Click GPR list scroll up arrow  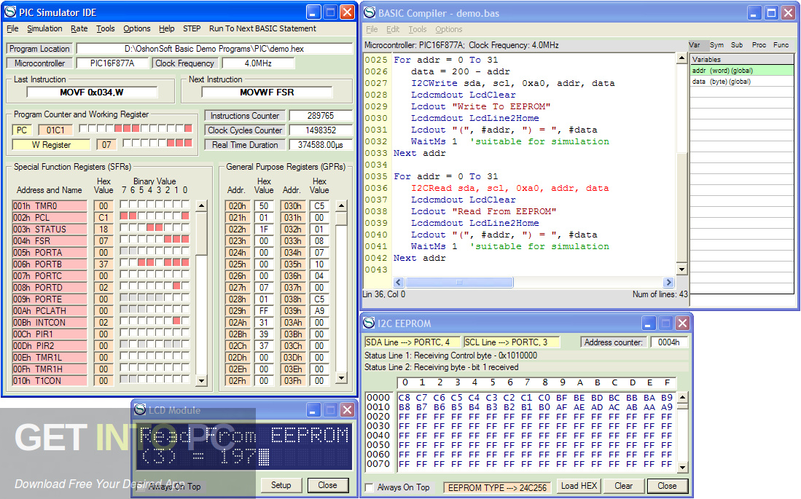click(342, 206)
